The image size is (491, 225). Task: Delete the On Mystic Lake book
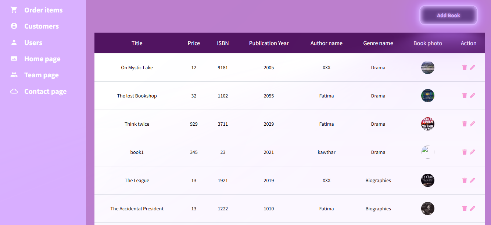coord(465,67)
